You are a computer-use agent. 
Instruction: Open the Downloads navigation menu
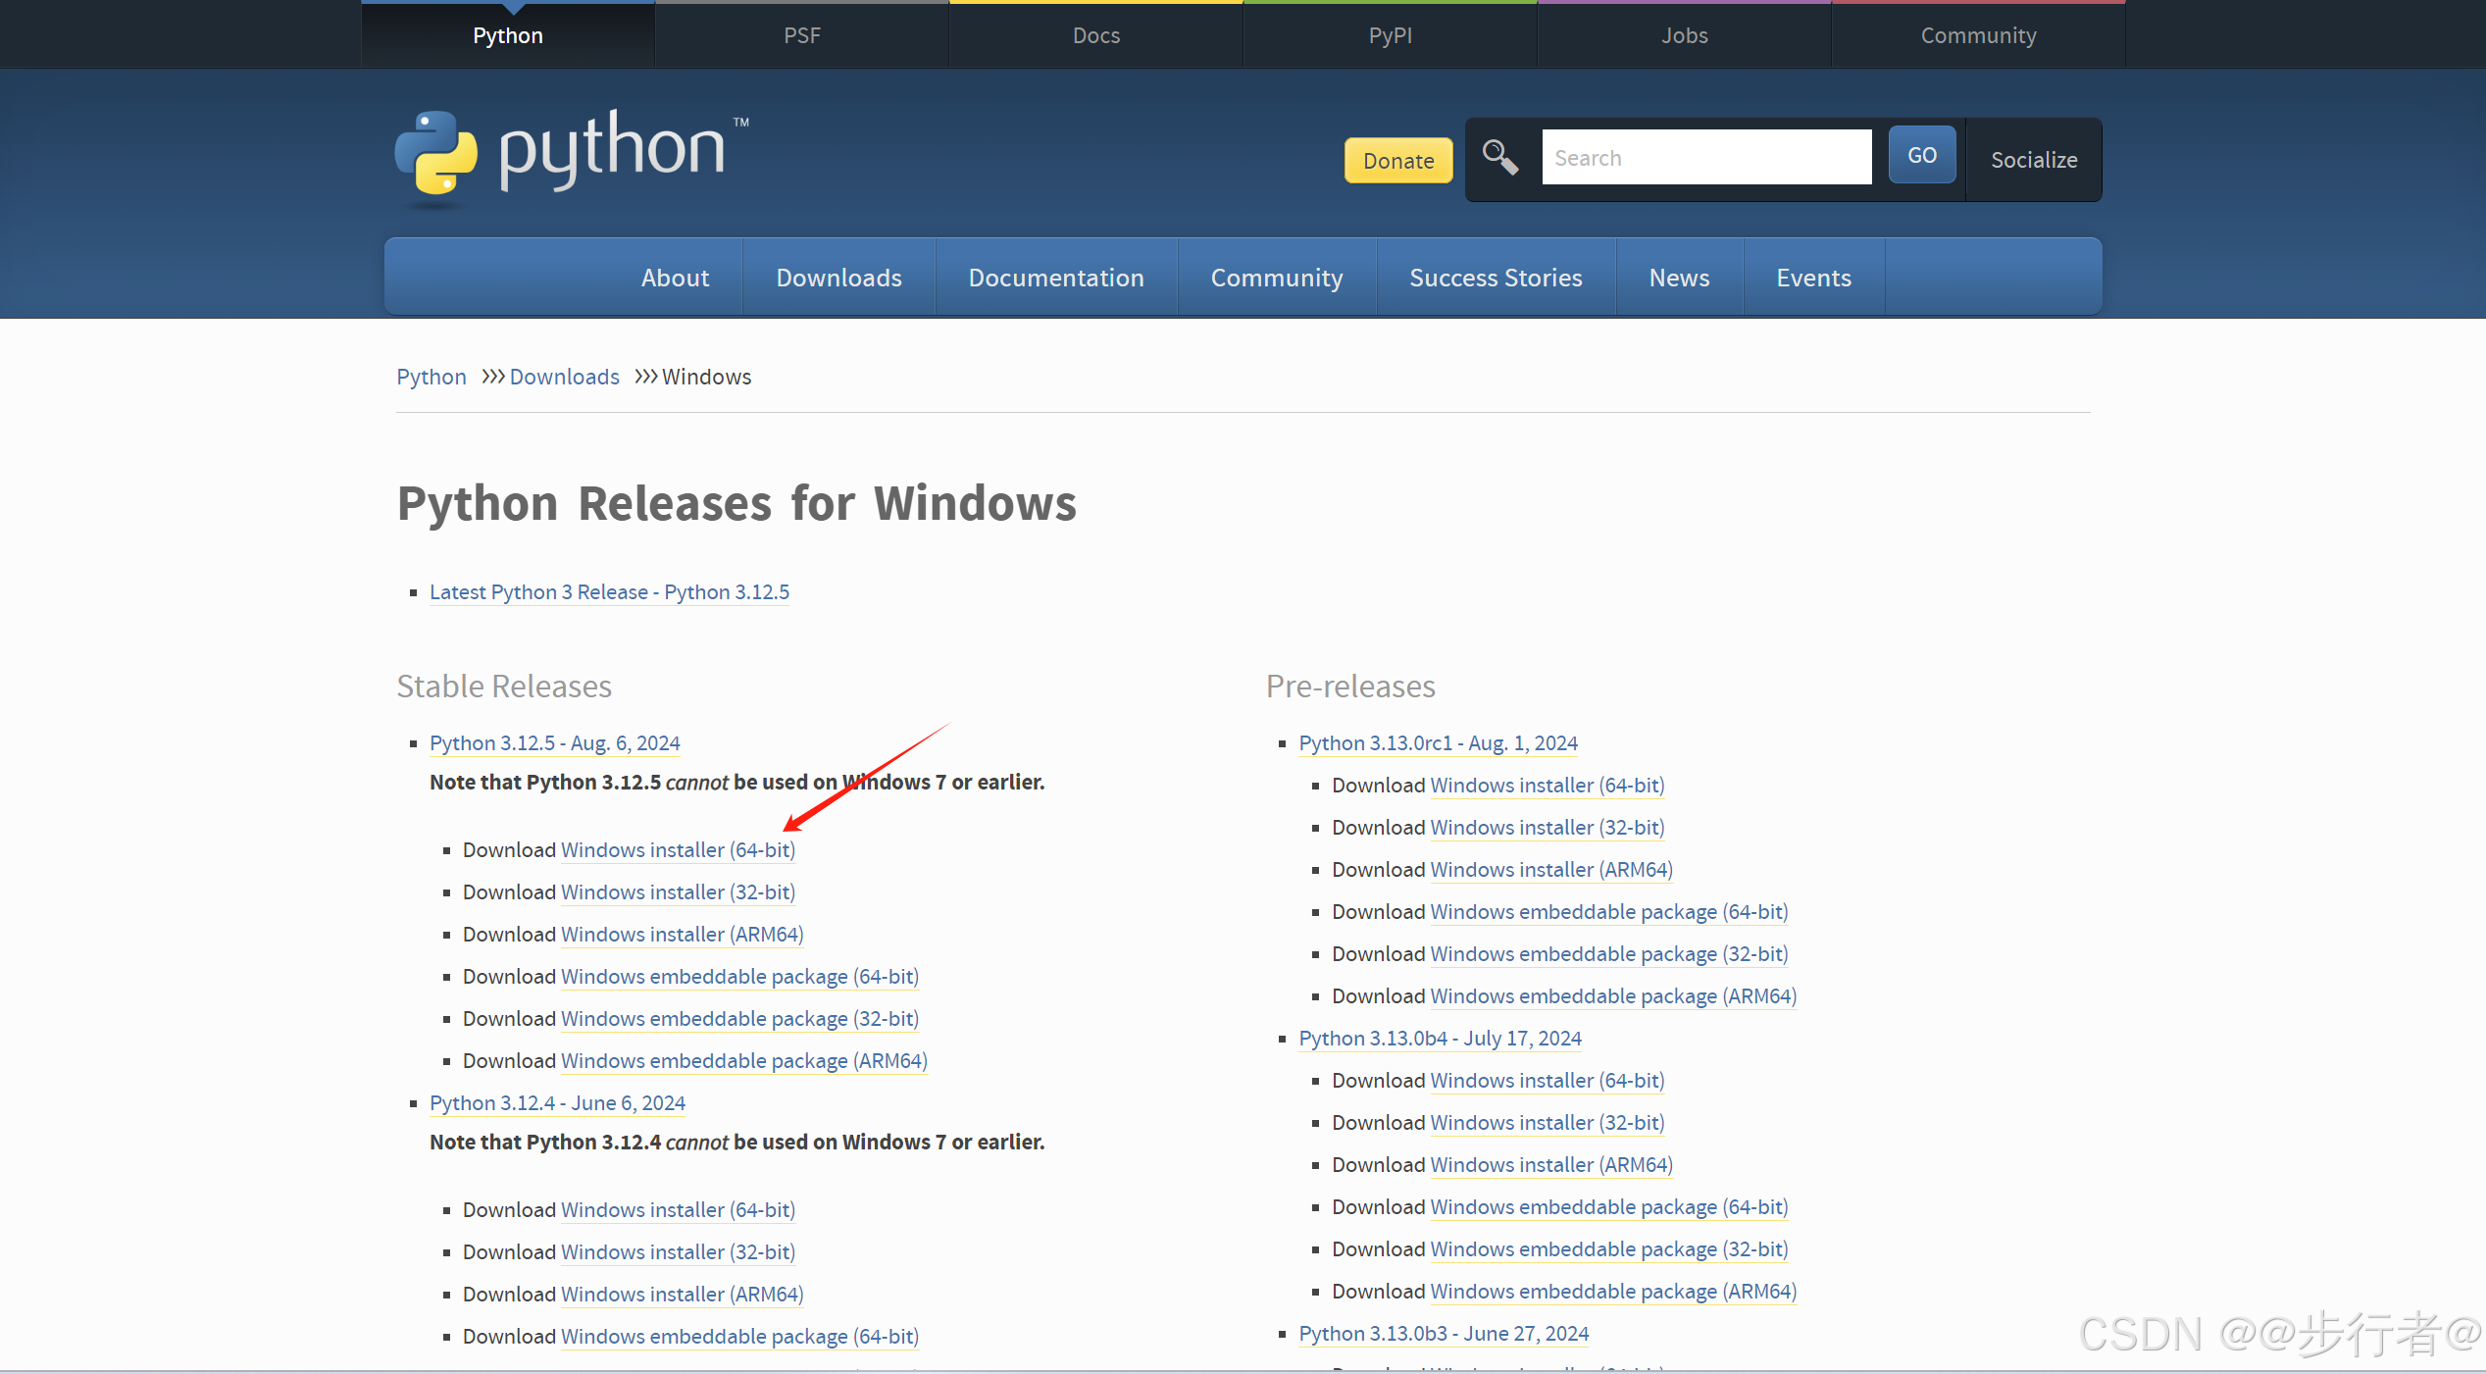[839, 278]
